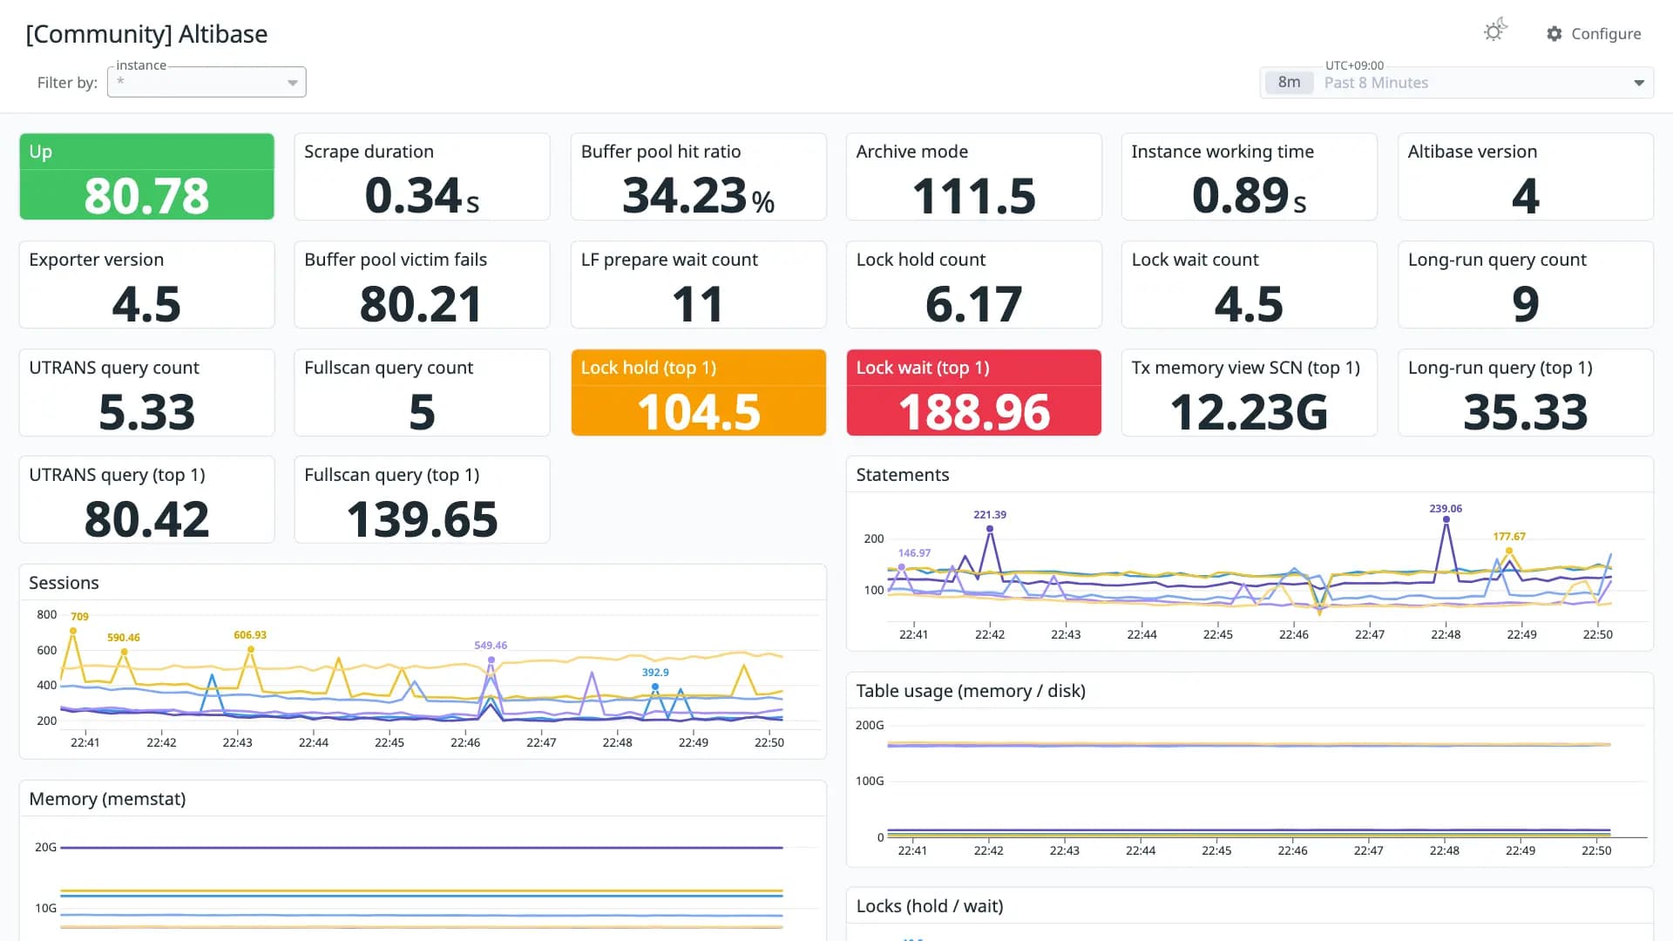Click the 606.93 peak point in Sessions

point(250,648)
